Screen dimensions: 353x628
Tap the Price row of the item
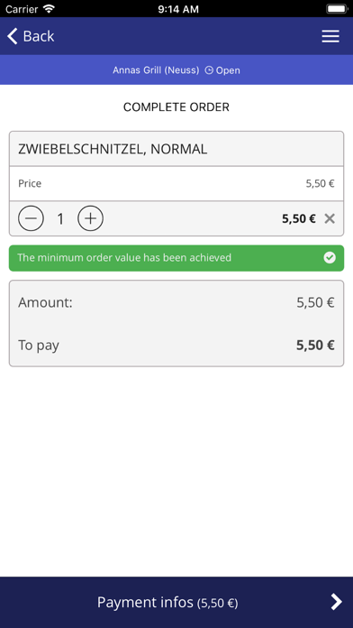176,183
